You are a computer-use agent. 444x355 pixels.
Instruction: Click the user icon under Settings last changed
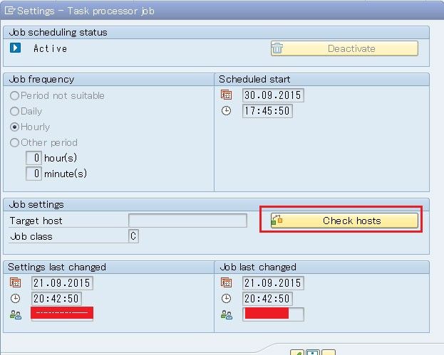coord(16,314)
